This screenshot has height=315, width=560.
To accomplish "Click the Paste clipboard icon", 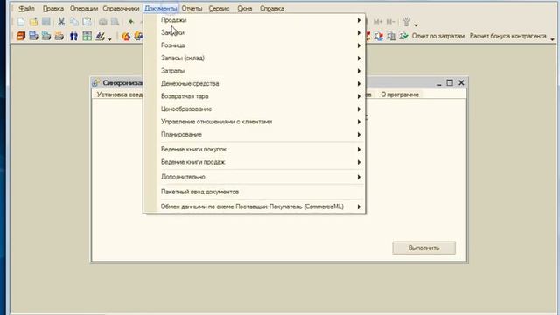I will pos(87,22).
